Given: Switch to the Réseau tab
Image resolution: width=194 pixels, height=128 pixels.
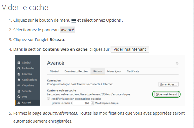Looking at the screenshot, I should click(98, 71).
